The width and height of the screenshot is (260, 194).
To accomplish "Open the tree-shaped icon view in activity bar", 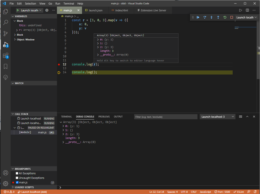I will pyautogui.click(x=6, y=77).
